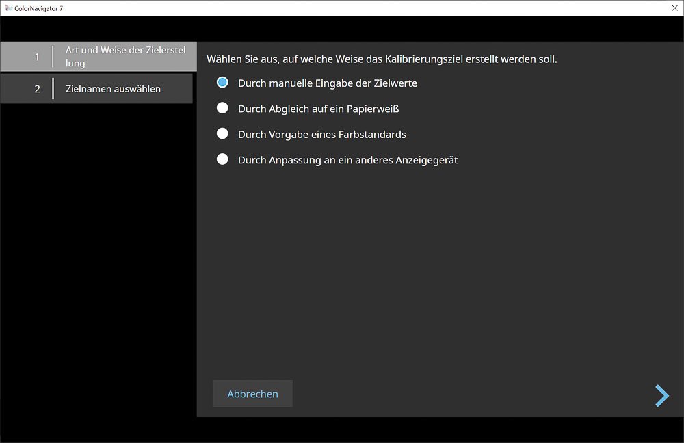Click the instruction text 'Wählen Sie aus...'
The image size is (684, 443).
(x=382, y=59)
